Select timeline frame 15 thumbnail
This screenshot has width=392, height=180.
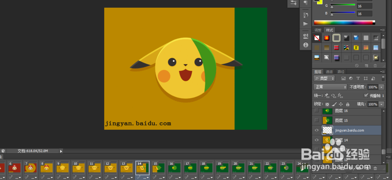pos(158,167)
